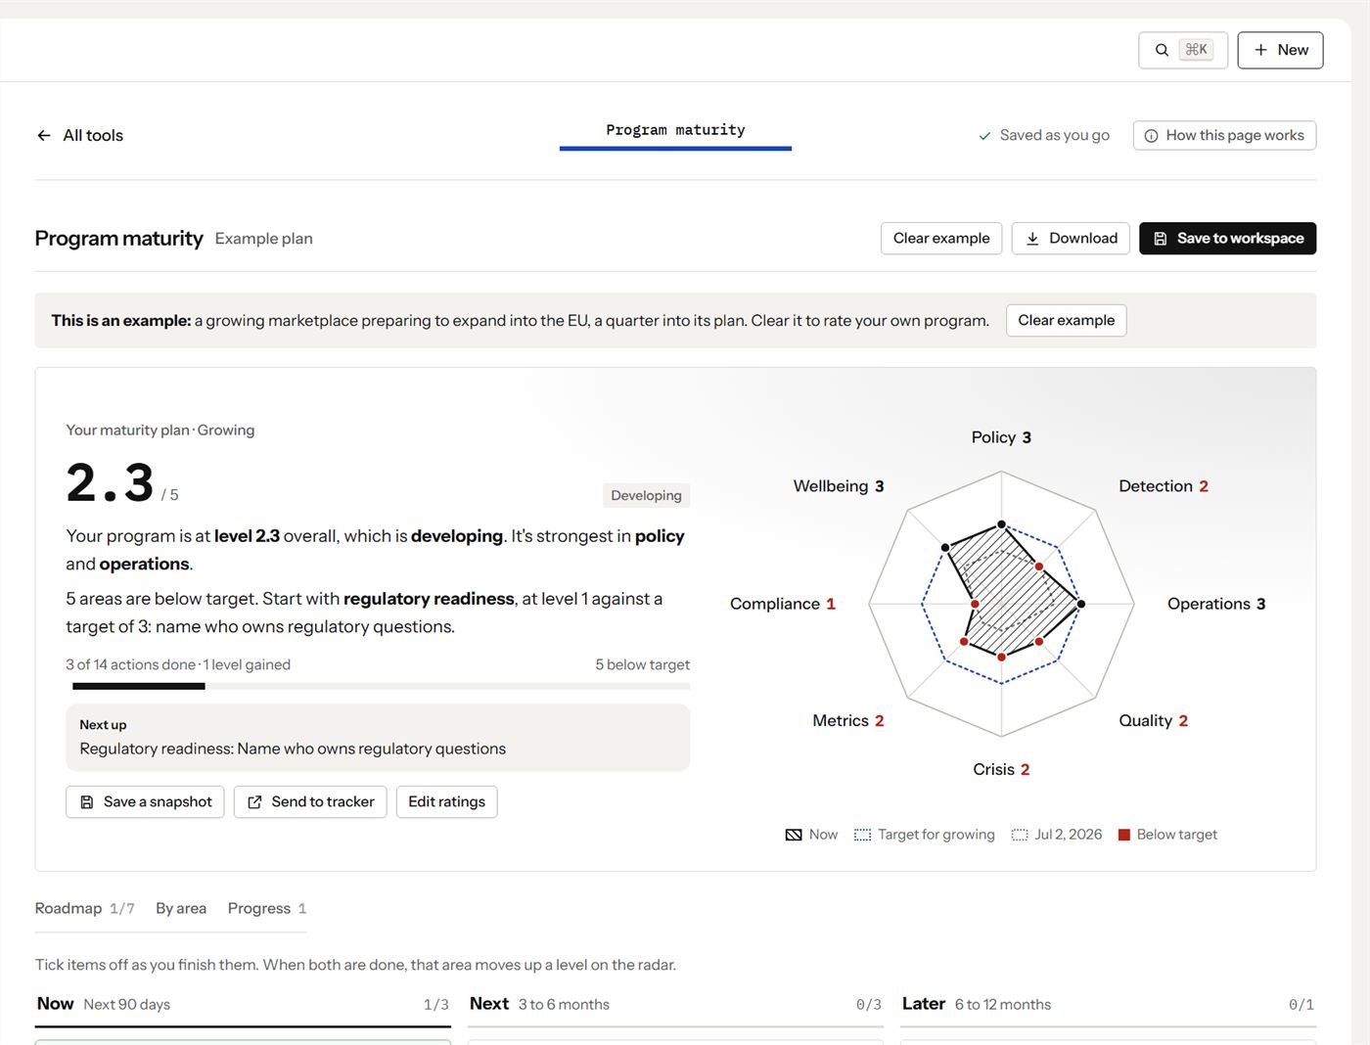1370x1045 pixels.
Task: Click the back arrow beside All tools
Action: pos(44,135)
